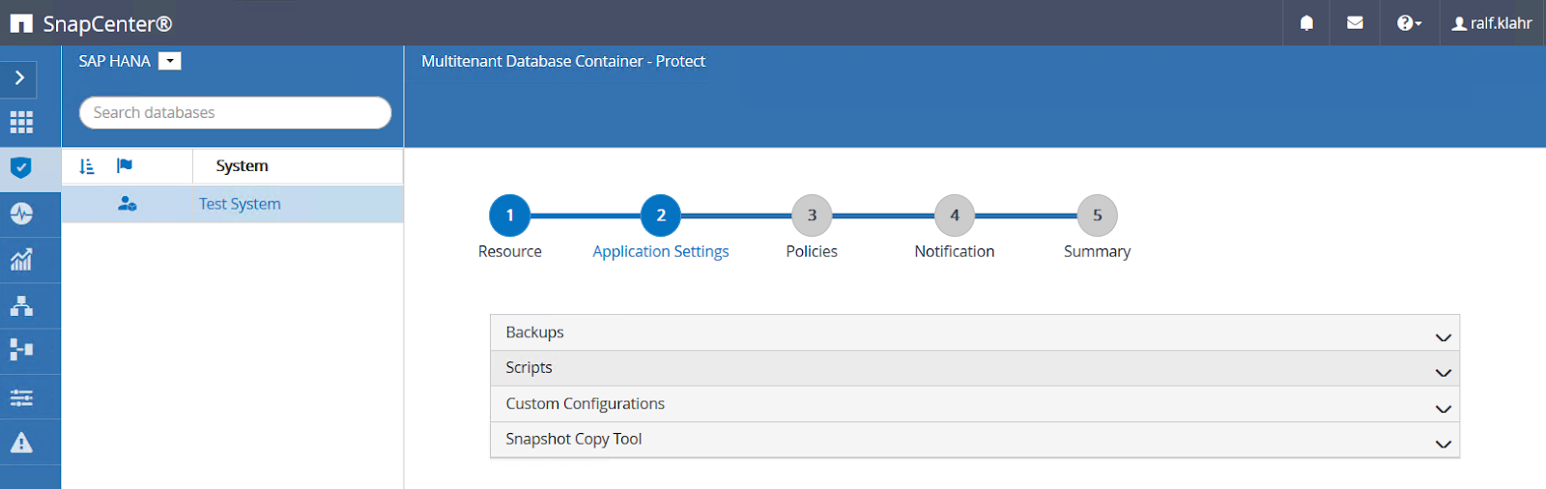Click the Multitenant Database Container - Protect heading
Screen dimensions: 1546x489
pos(563,61)
